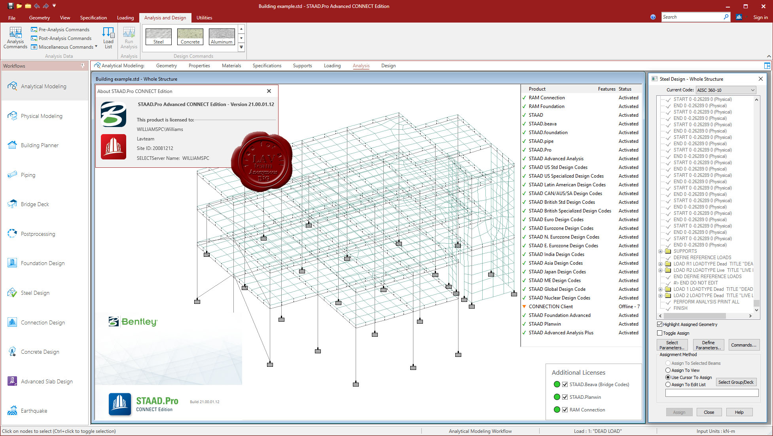This screenshot has height=436, width=773.
Task: Uncheck RAM Connection additional license
Action: 565,410
